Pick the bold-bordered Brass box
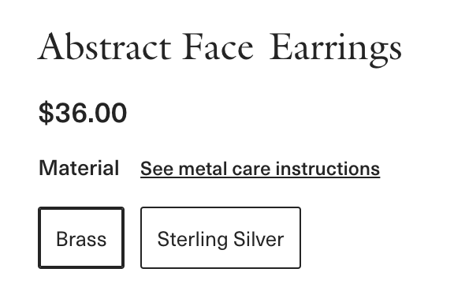454x306 pixels. tap(81, 237)
